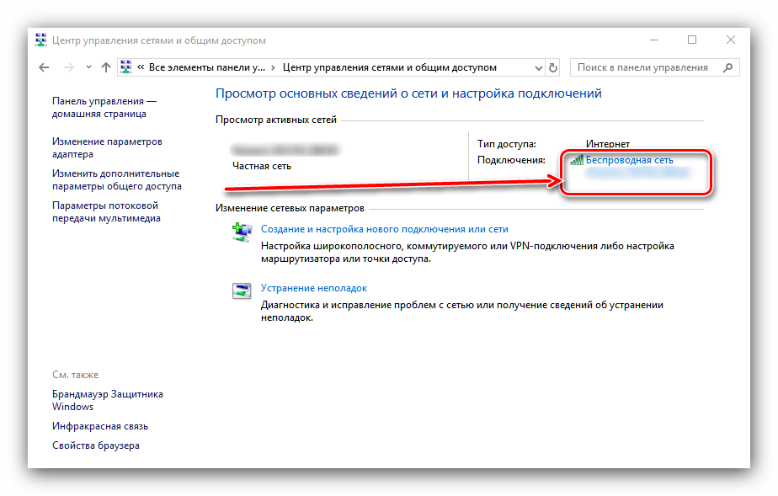The image size is (778, 496).
Task: Maximize the network center window
Action: click(692, 40)
